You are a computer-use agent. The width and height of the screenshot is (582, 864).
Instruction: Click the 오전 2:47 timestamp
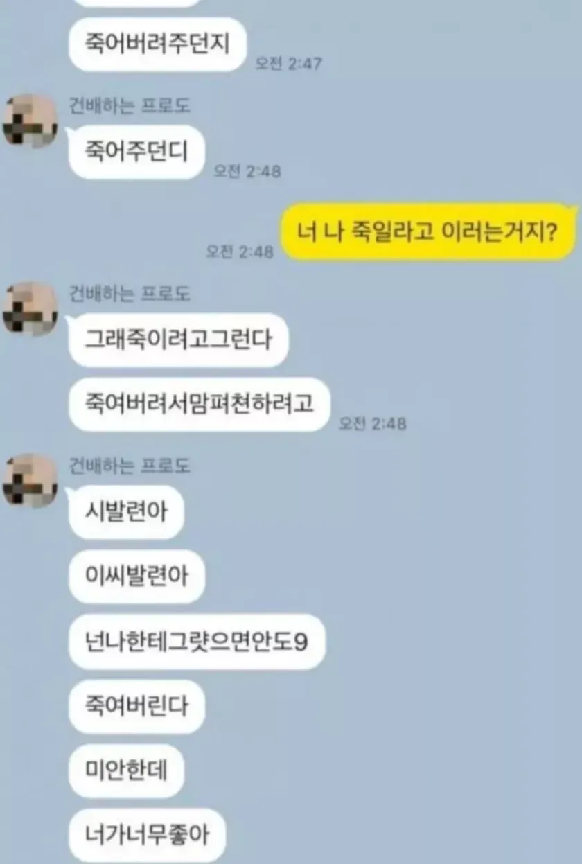click(x=288, y=64)
